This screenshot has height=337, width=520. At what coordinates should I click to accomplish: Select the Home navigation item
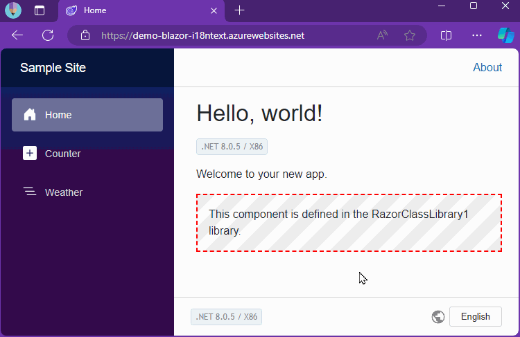[x=87, y=115]
